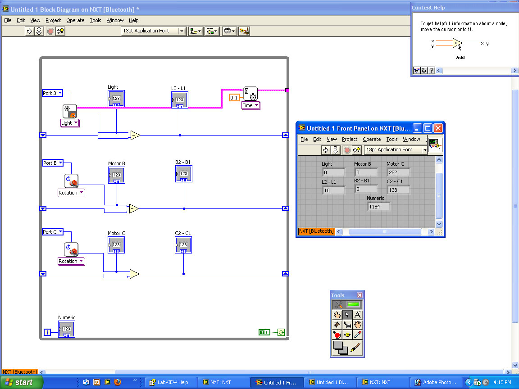The image size is (519, 389).
Task: Open the Operate menu in block diagram window
Action: (75, 20)
